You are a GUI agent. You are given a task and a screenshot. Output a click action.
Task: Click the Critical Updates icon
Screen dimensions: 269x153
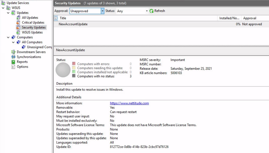18,22
